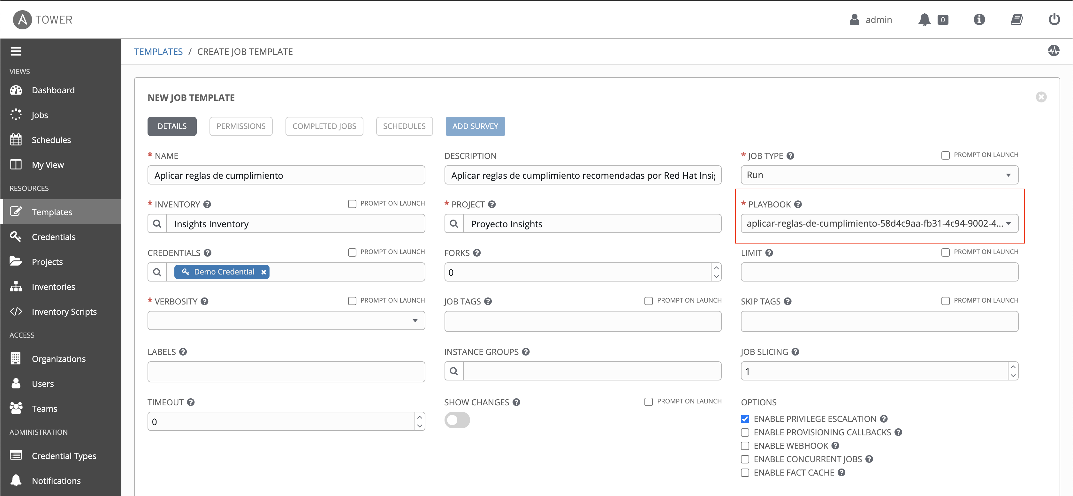
Task: Click the Labels input field
Action: click(286, 372)
